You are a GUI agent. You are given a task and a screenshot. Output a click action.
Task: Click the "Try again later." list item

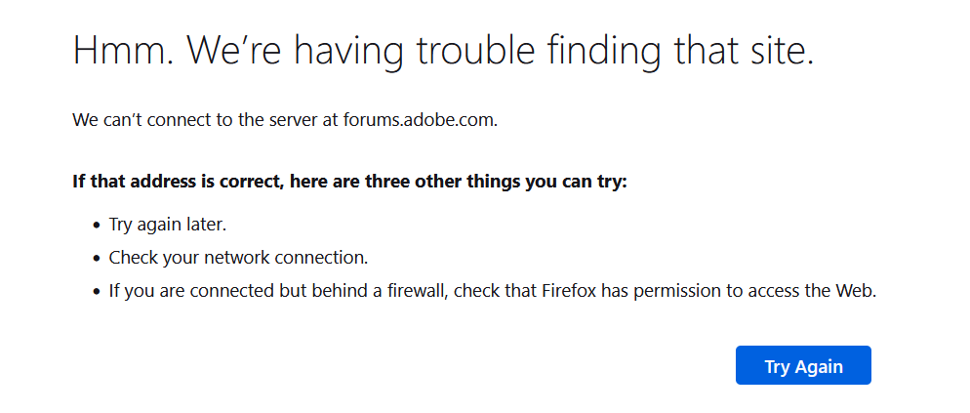click(168, 225)
